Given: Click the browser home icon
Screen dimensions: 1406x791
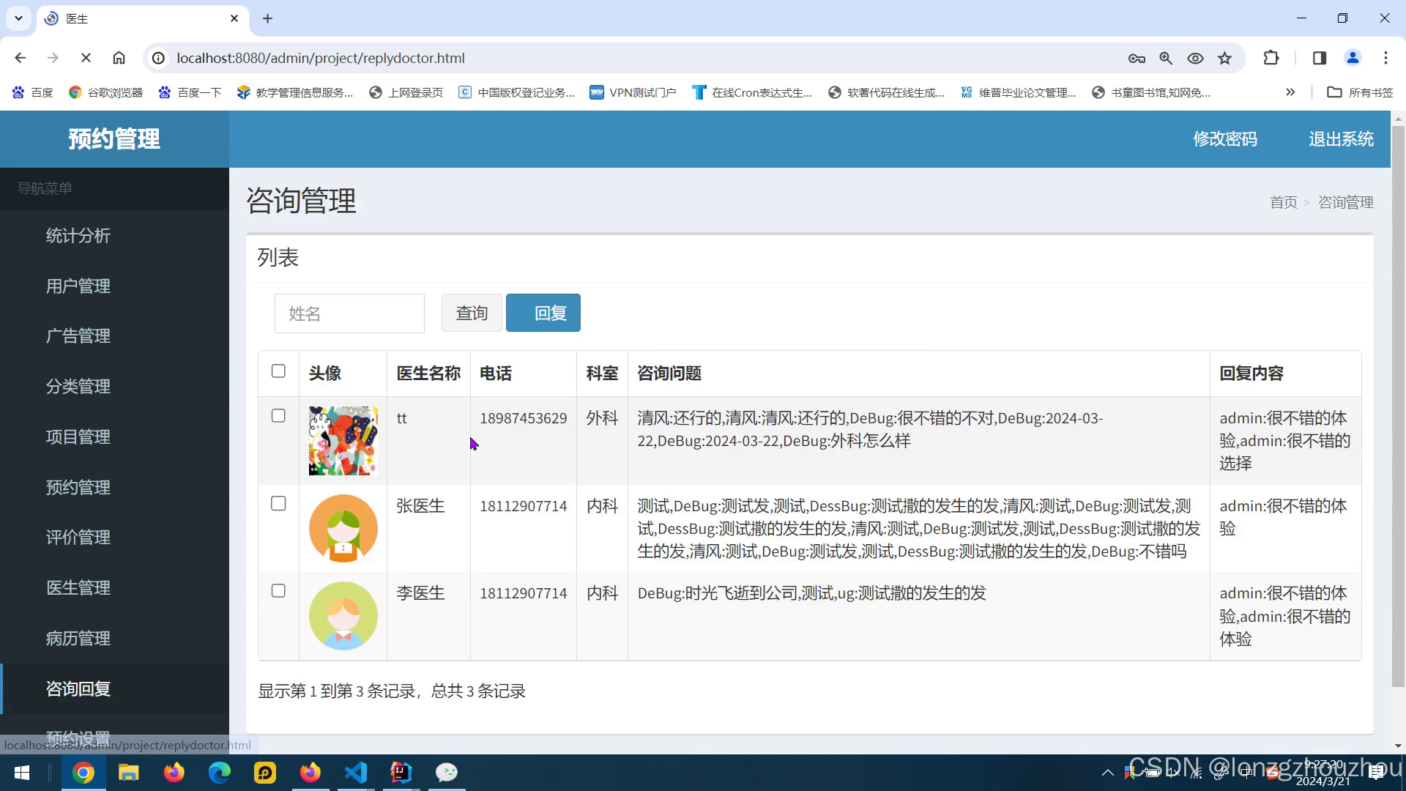Looking at the screenshot, I should click(x=119, y=58).
